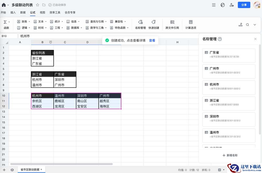
Task: Click the 查看 link in notification
Action: point(152,41)
